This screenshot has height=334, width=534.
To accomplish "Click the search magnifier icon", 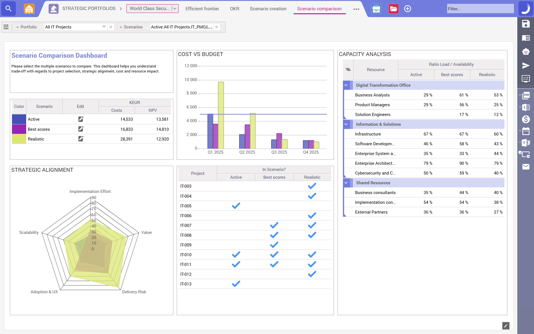I will [8, 9].
